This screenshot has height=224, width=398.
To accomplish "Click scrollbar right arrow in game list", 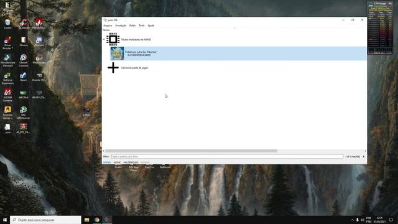I will coord(365,151).
